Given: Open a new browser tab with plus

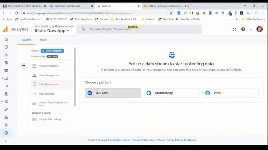Looking at the screenshot, I should point(193,6).
